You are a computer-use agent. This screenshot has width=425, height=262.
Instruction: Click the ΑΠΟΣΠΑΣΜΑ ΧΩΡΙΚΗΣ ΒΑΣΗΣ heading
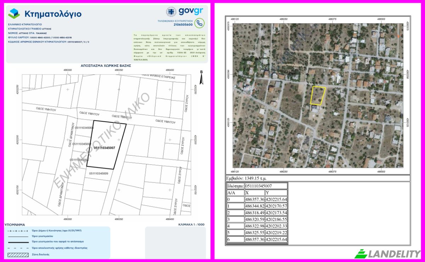pos(106,66)
